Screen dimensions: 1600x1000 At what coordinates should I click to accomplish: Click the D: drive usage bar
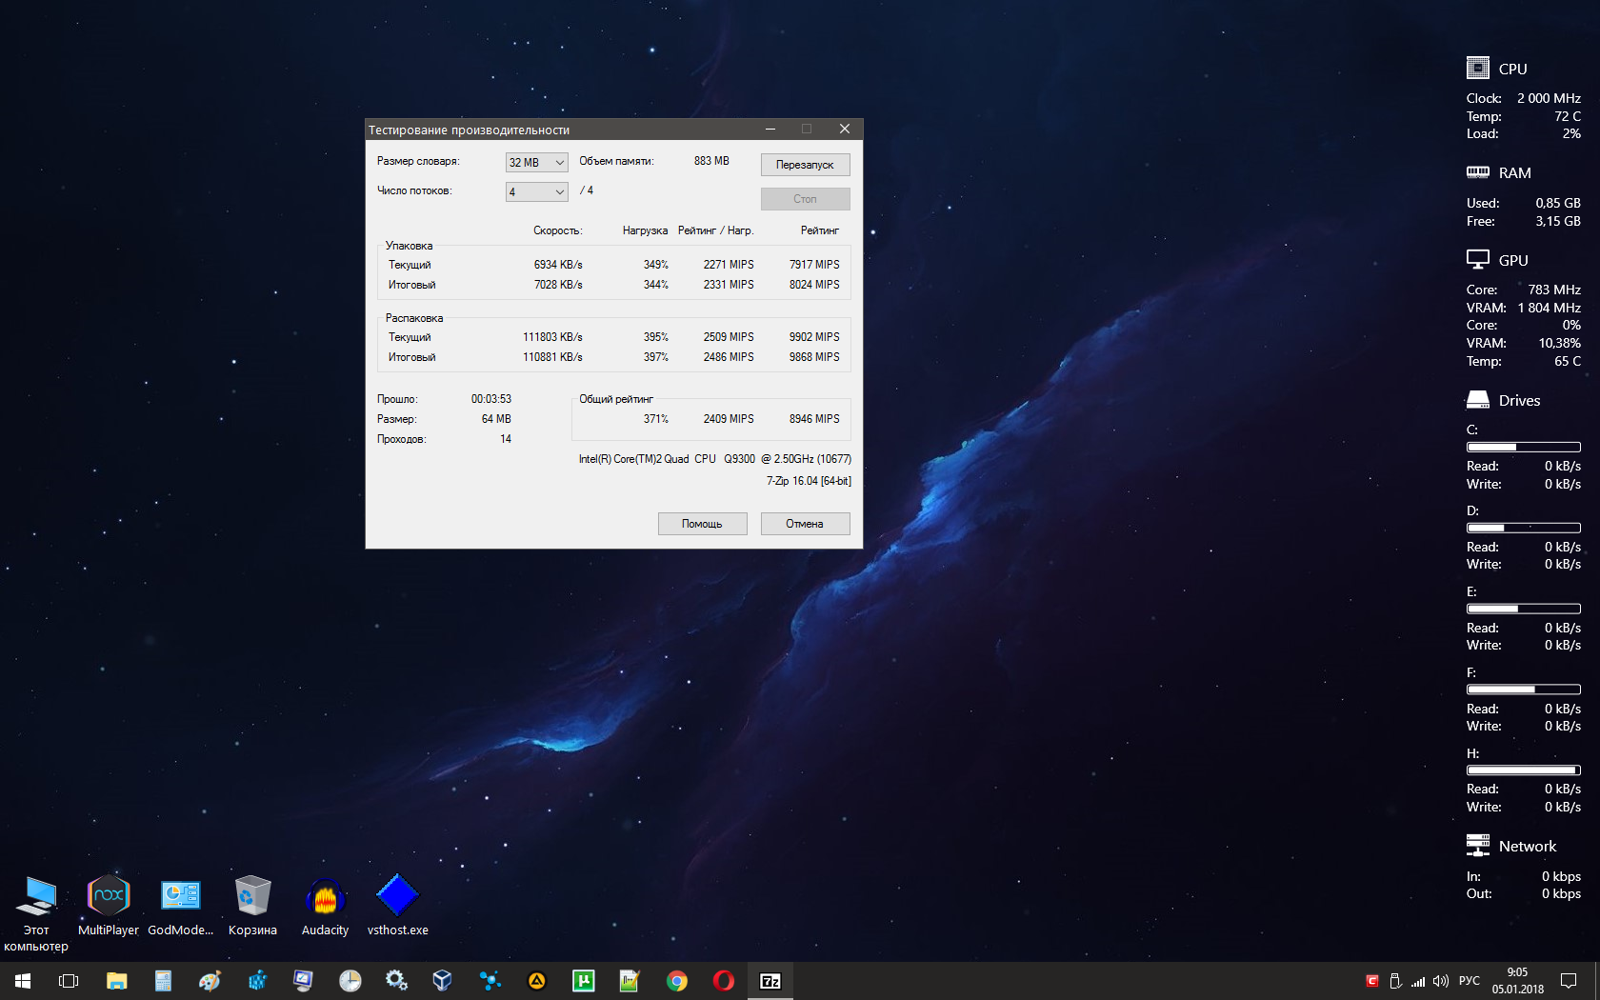[1524, 528]
